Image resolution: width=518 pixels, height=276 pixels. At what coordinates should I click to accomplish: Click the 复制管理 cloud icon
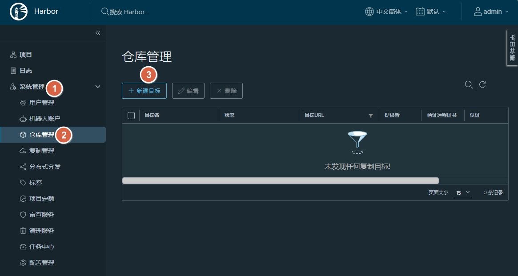click(x=23, y=151)
